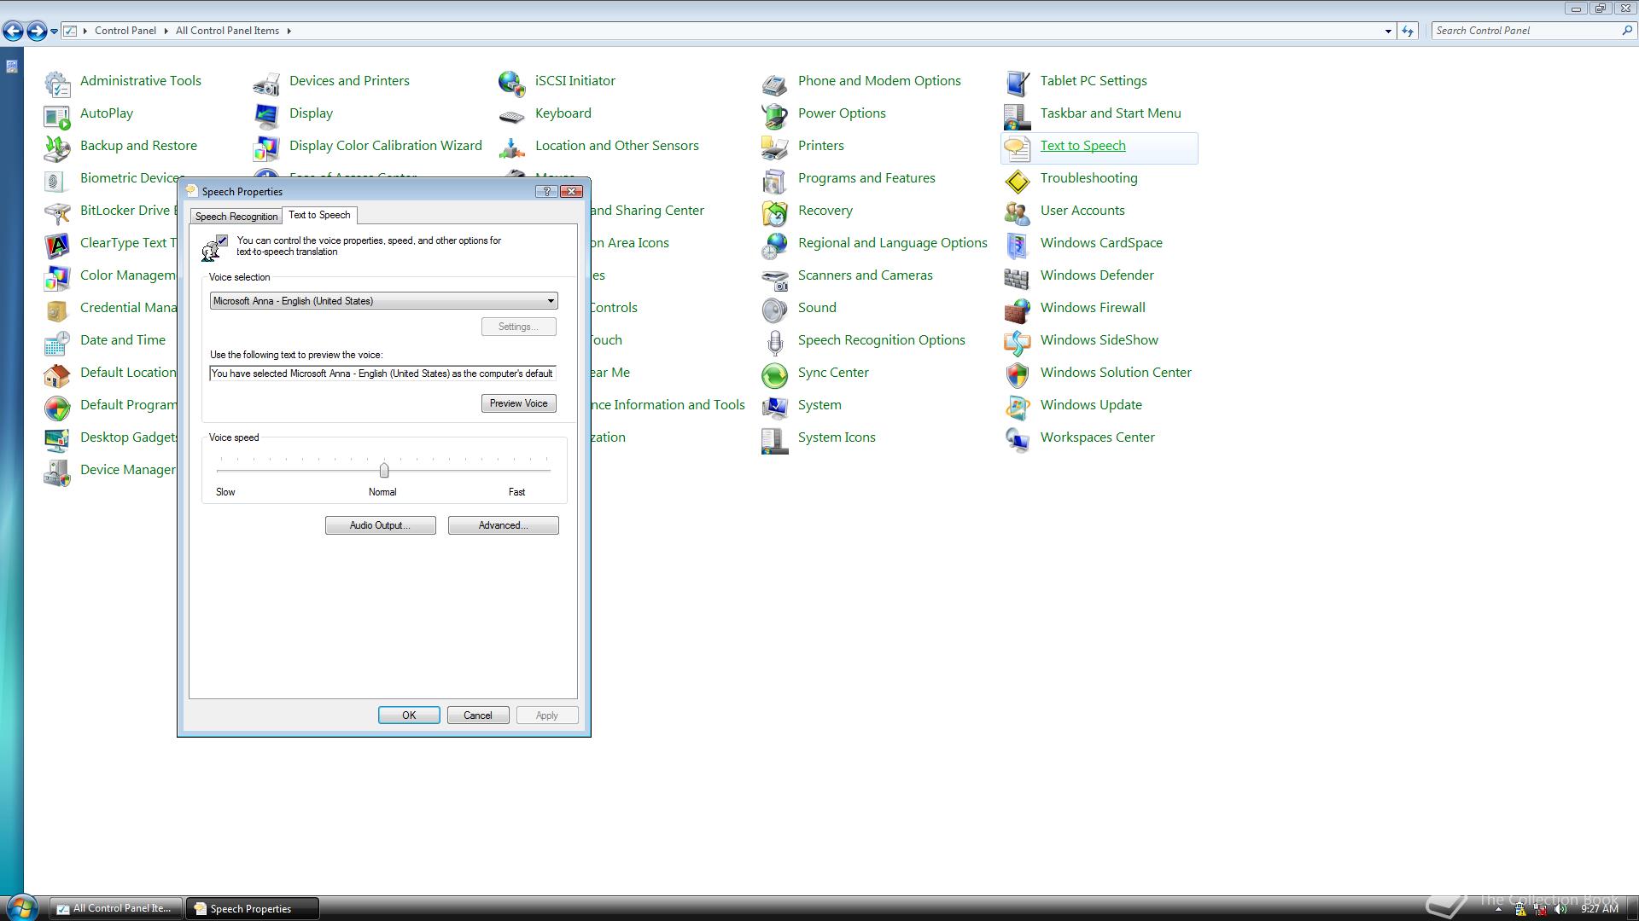The width and height of the screenshot is (1639, 921).
Task: Click the Help question mark button
Action: (x=546, y=191)
